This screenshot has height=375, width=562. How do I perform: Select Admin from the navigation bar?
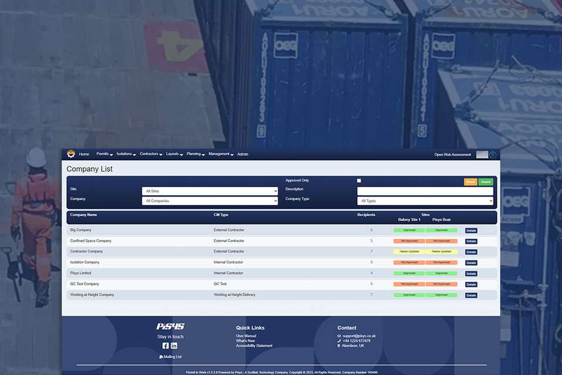(243, 154)
